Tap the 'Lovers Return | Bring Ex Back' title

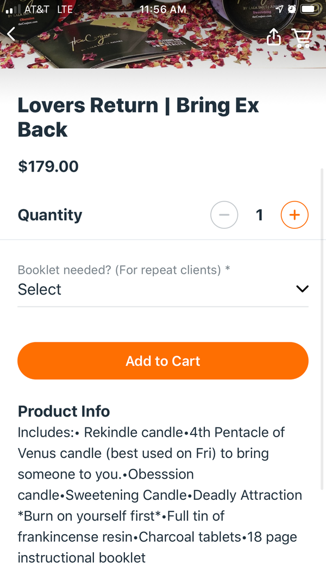(x=138, y=117)
